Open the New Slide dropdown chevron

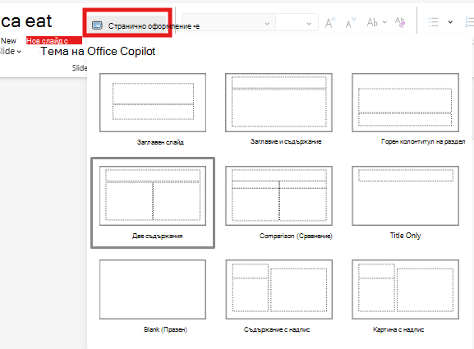coord(19,52)
